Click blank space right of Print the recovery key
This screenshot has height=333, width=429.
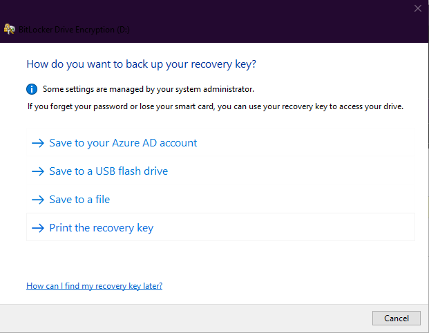[x=290, y=228]
